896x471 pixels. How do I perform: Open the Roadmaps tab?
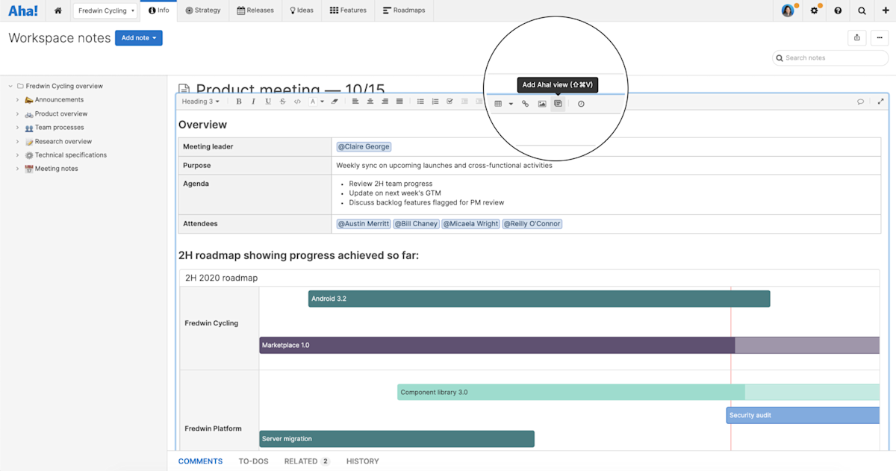tap(403, 10)
